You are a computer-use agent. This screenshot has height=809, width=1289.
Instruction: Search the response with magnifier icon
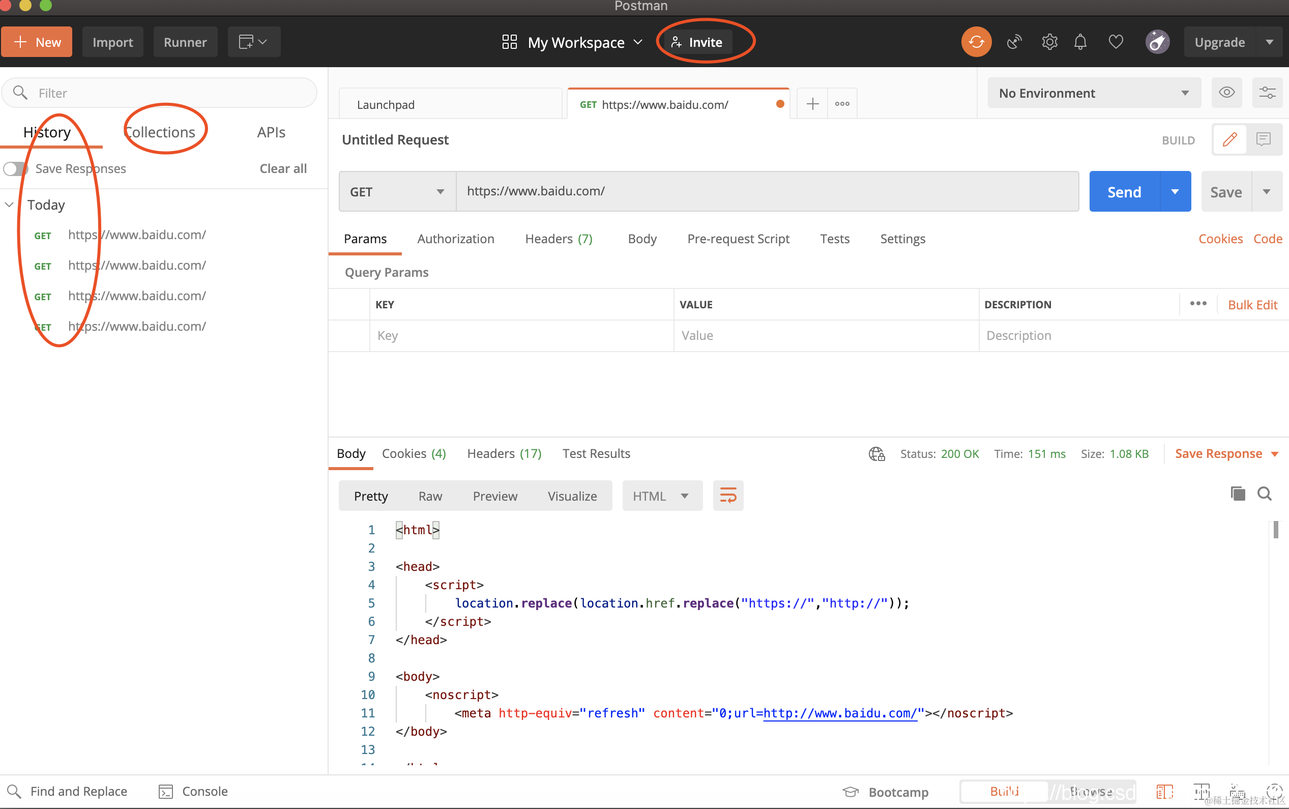tap(1265, 494)
